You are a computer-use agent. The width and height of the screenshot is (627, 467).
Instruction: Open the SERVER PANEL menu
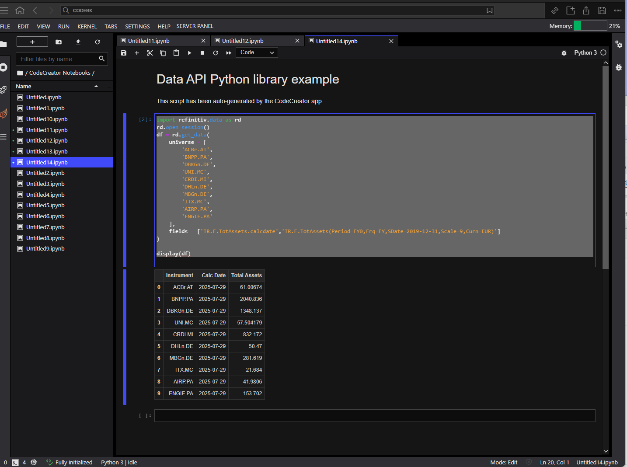195,26
